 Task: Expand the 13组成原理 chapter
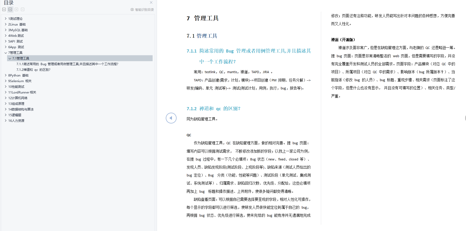pyautogui.click(x=6, y=104)
